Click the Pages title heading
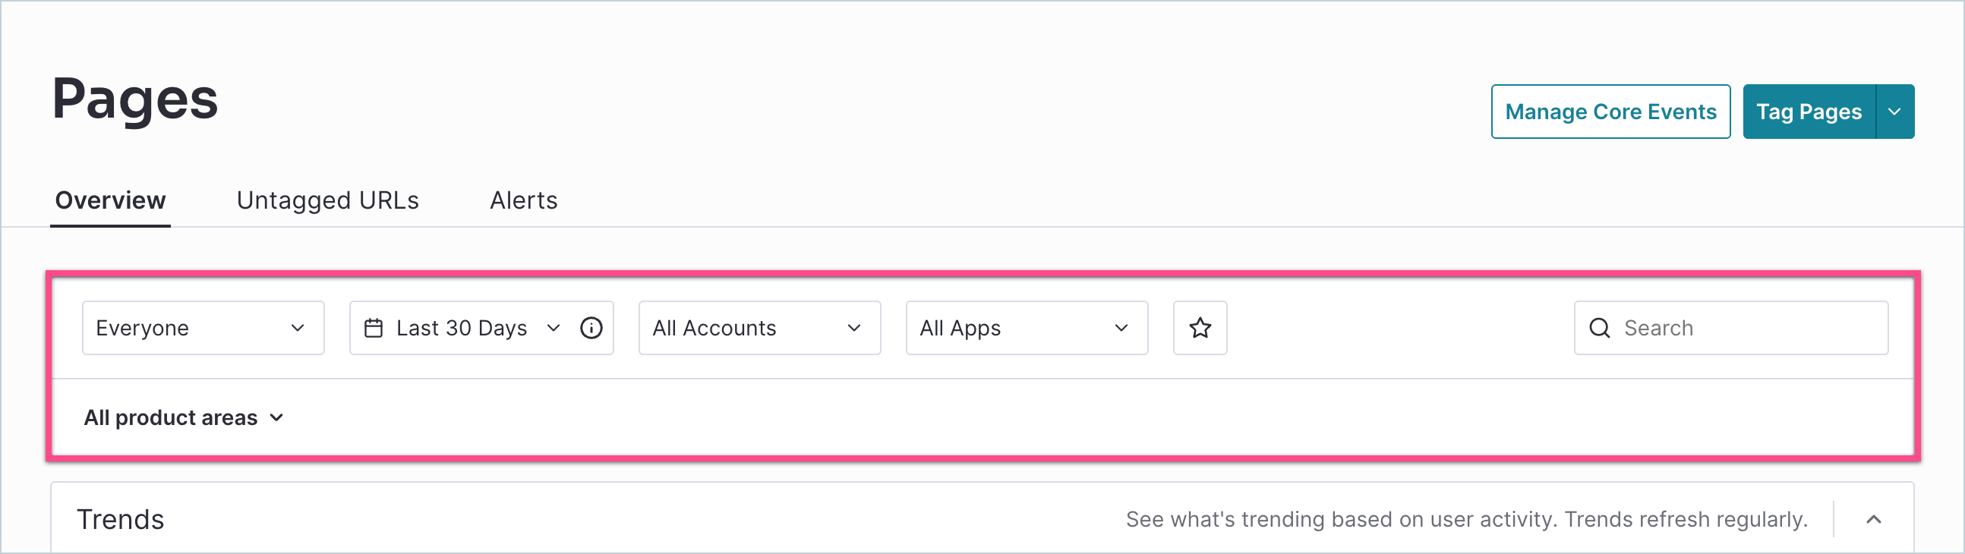 (x=135, y=99)
